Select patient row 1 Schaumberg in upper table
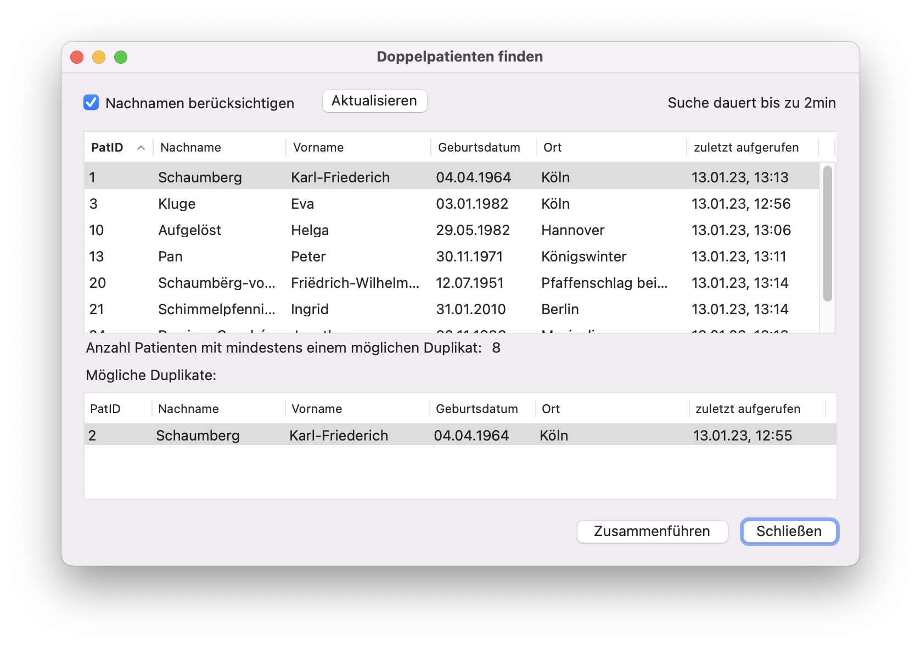This screenshot has width=921, height=647. 452,177
